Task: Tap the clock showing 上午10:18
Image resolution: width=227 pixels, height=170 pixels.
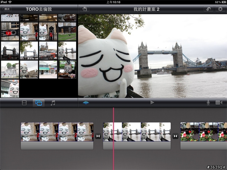Action: [x=113, y=2]
